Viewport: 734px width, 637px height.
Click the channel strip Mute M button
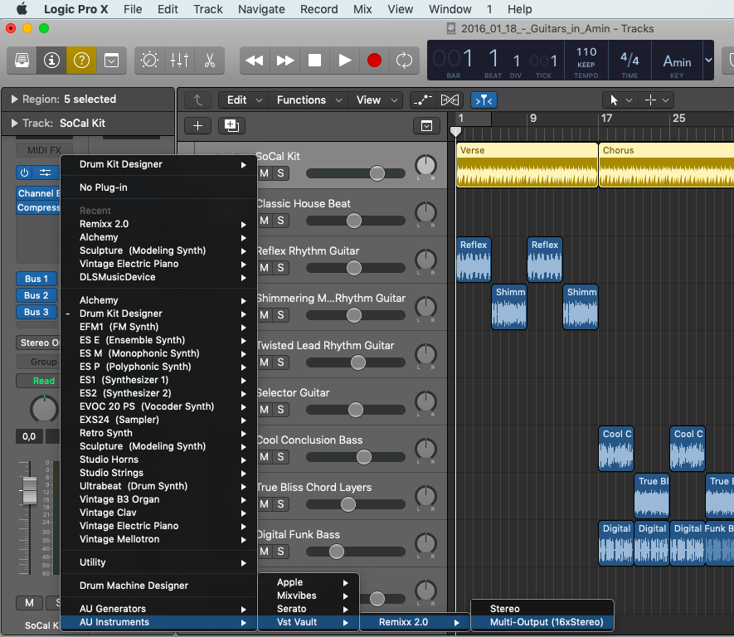tap(30, 603)
